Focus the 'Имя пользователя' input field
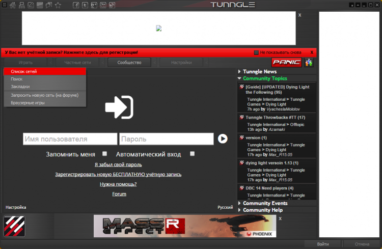 (70, 139)
